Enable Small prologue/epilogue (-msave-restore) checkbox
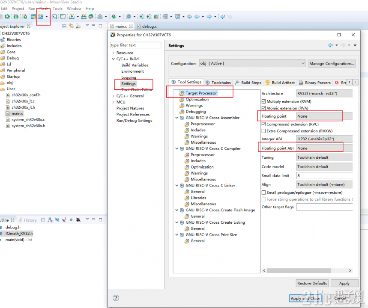This screenshot has height=308, width=368. coord(263,192)
